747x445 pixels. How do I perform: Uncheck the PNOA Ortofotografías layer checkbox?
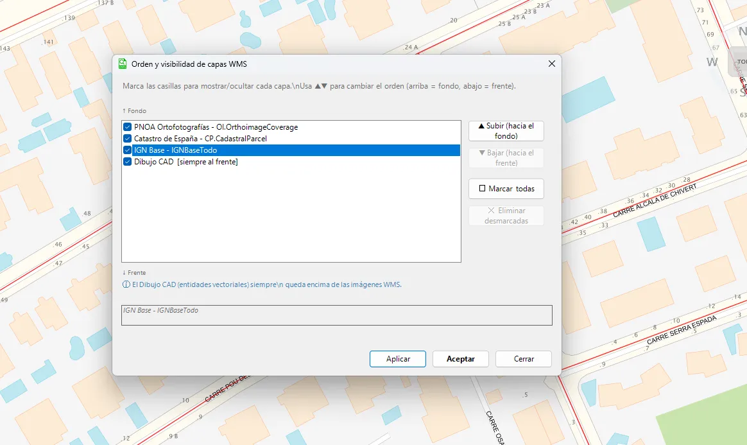[x=127, y=127]
